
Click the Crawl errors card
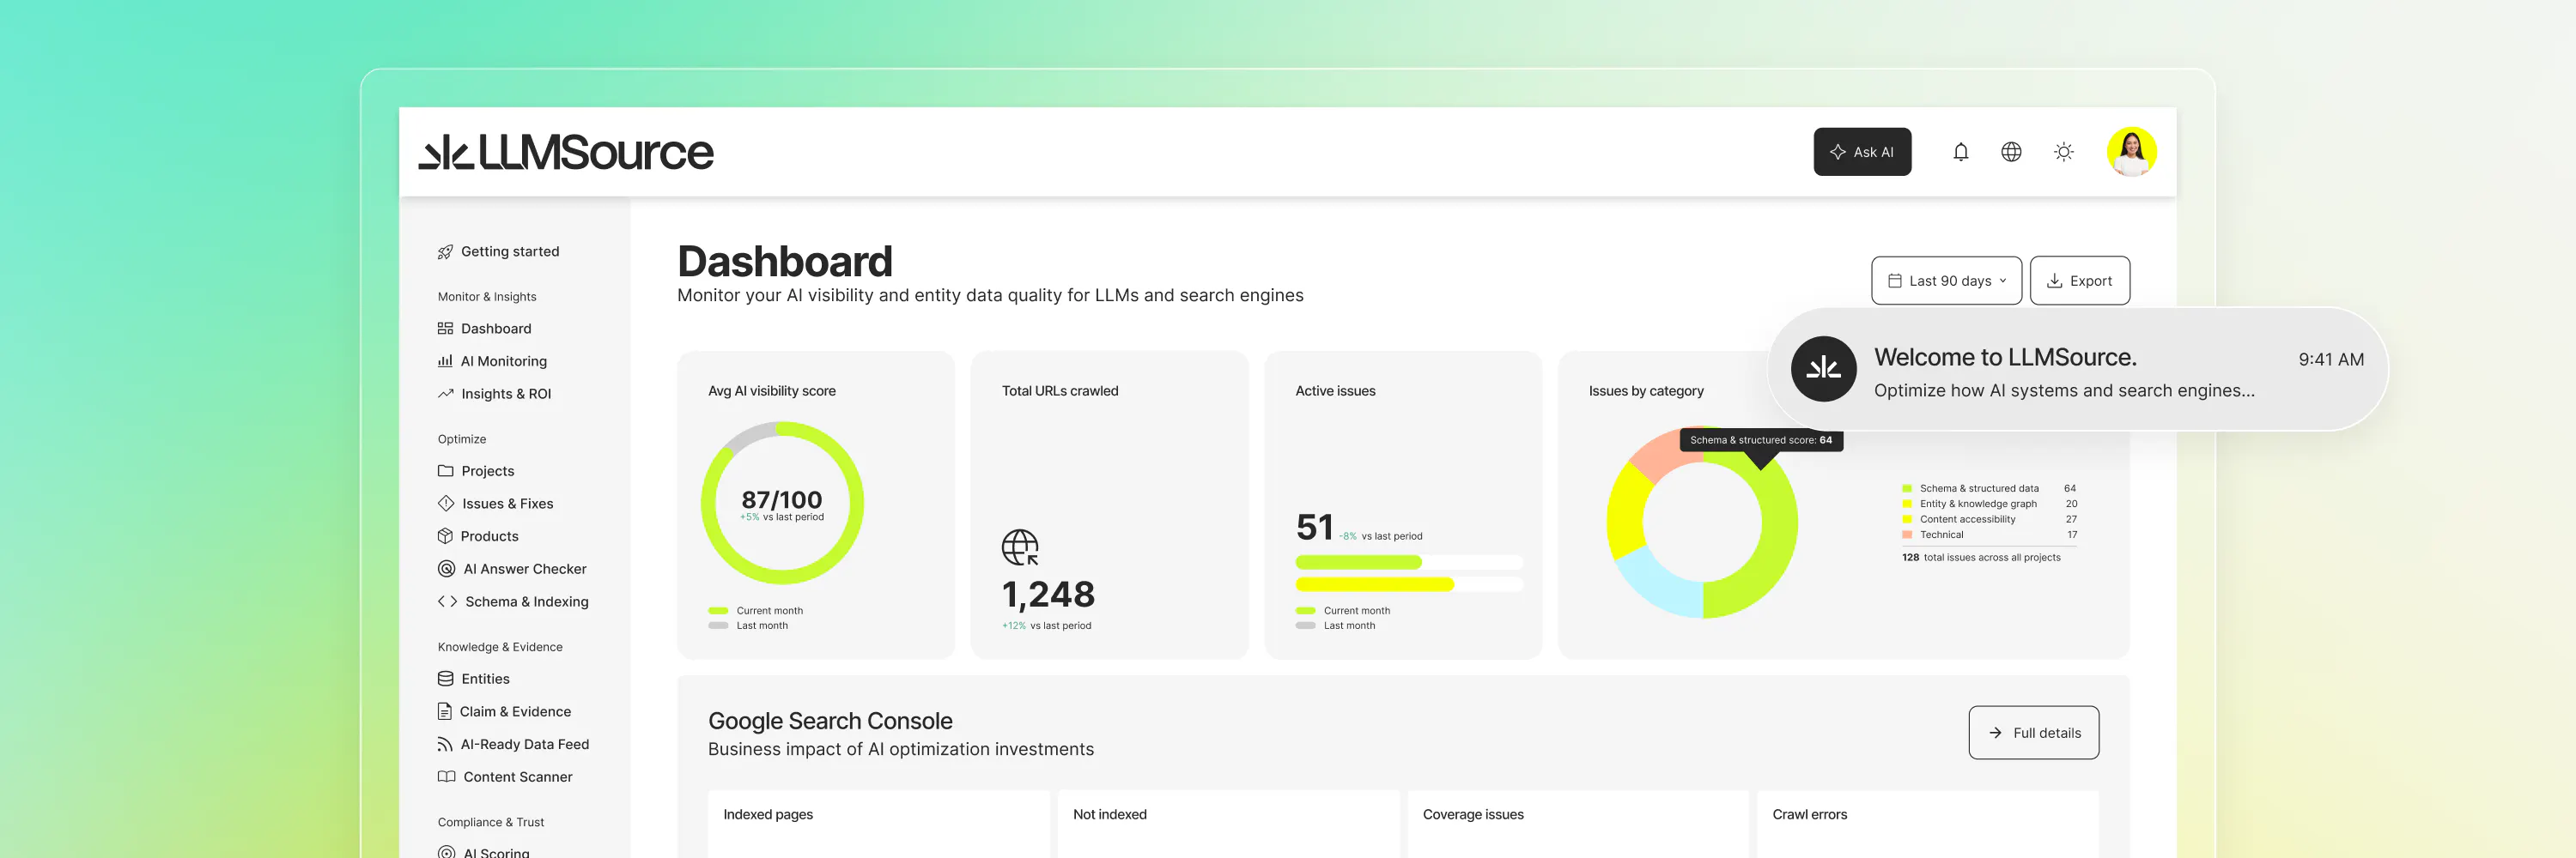coord(1927,825)
